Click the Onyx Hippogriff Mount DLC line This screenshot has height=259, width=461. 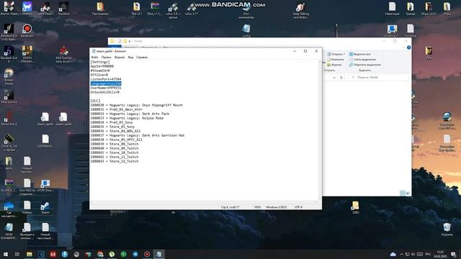(136, 105)
